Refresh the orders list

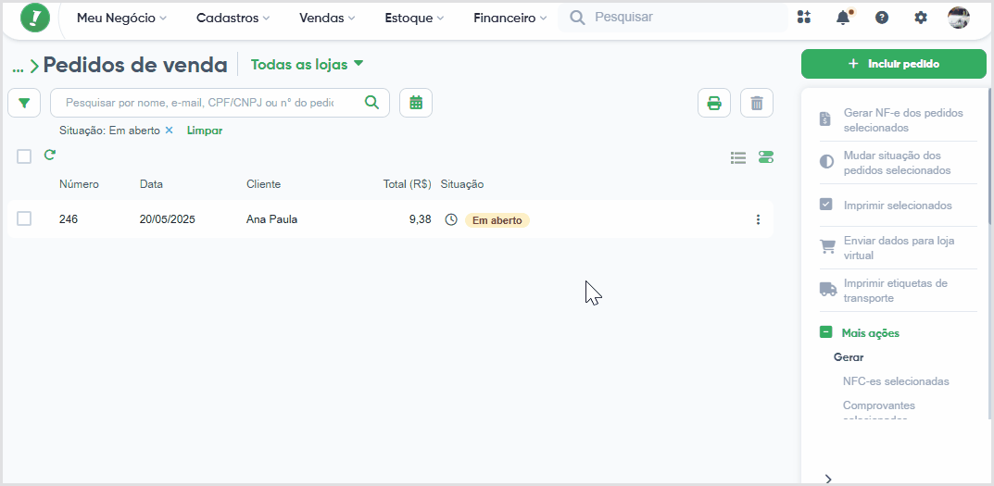pyautogui.click(x=49, y=155)
